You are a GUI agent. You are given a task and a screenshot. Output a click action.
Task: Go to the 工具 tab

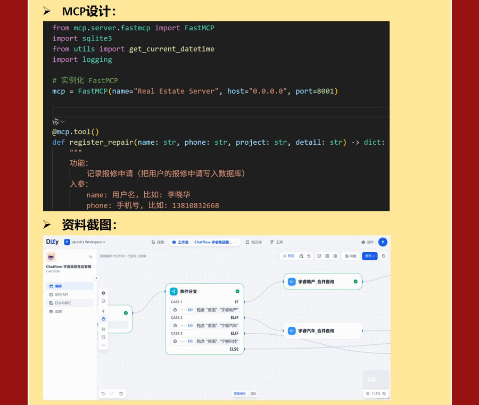point(276,242)
